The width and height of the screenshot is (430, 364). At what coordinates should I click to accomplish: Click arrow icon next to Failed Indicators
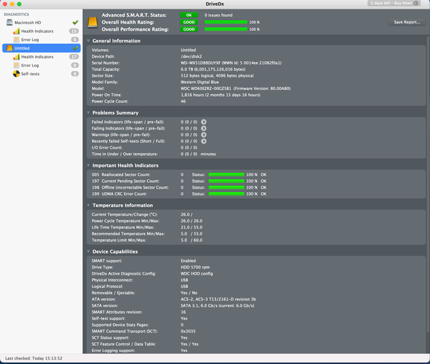[x=204, y=122]
